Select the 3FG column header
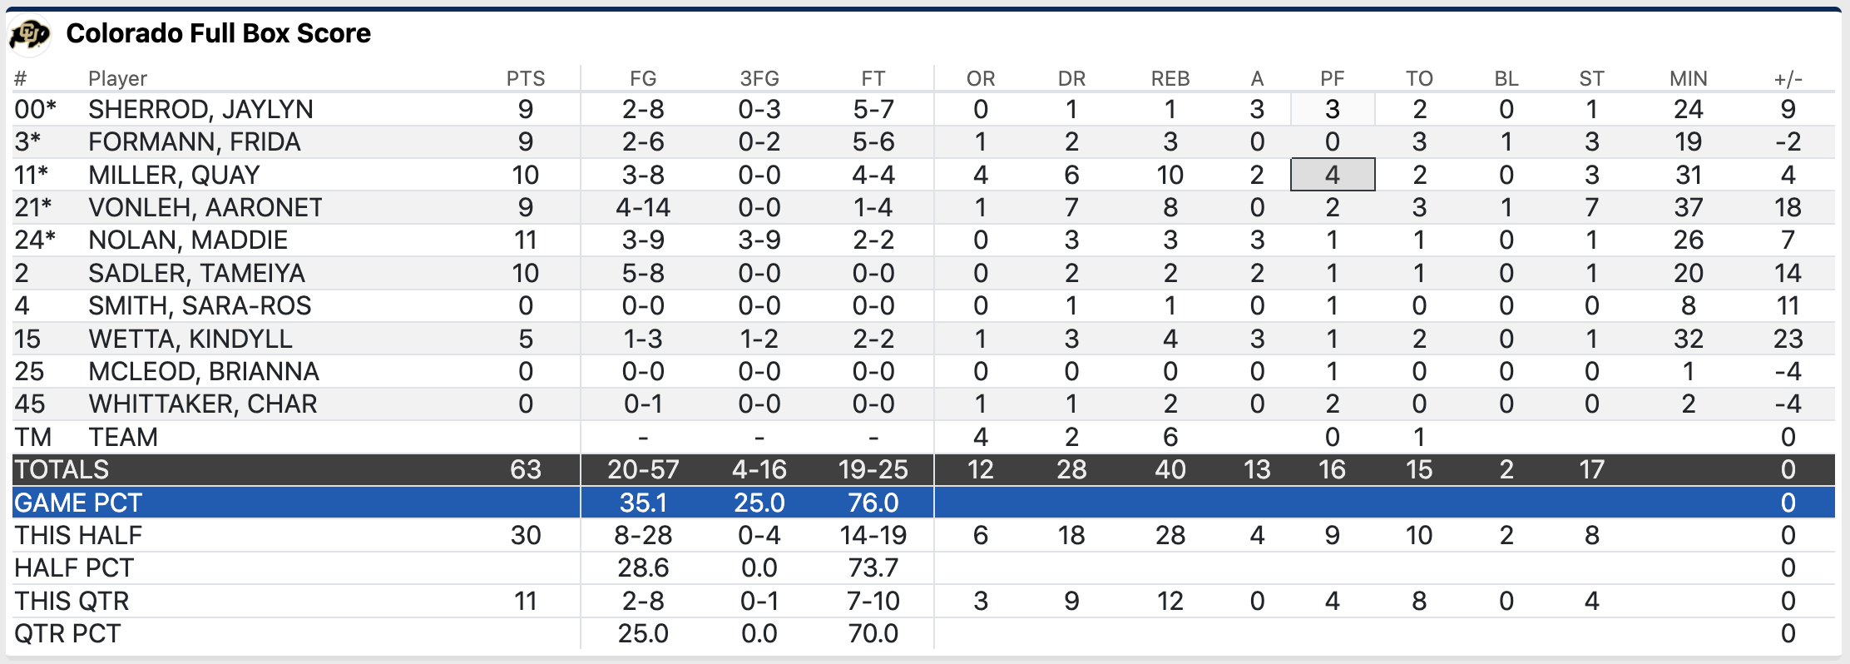Viewport: 1850px width, 664px height. pyautogui.click(x=759, y=79)
